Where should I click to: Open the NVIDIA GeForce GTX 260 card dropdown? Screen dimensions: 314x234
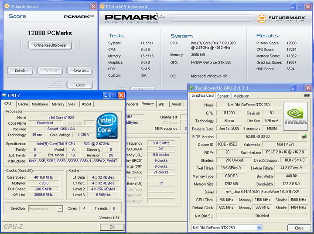[259, 227]
